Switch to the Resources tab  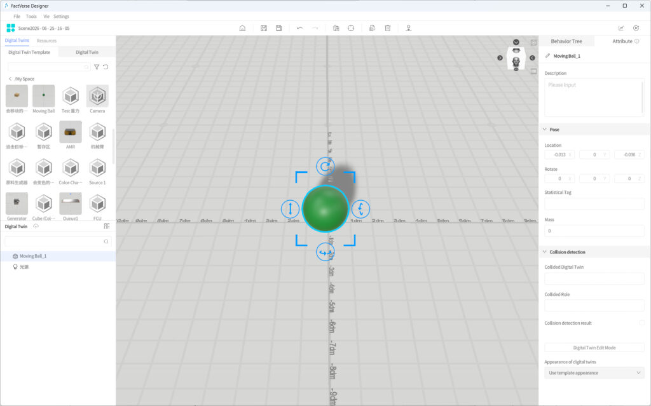(46, 41)
